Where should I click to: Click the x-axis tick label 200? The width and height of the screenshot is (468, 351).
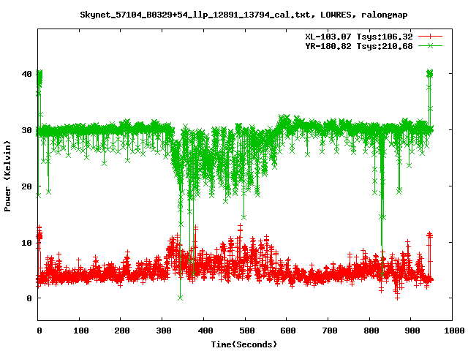[x=122, y=331]
